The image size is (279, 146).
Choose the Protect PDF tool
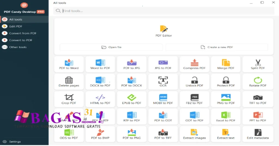click(x=226, y=82)
